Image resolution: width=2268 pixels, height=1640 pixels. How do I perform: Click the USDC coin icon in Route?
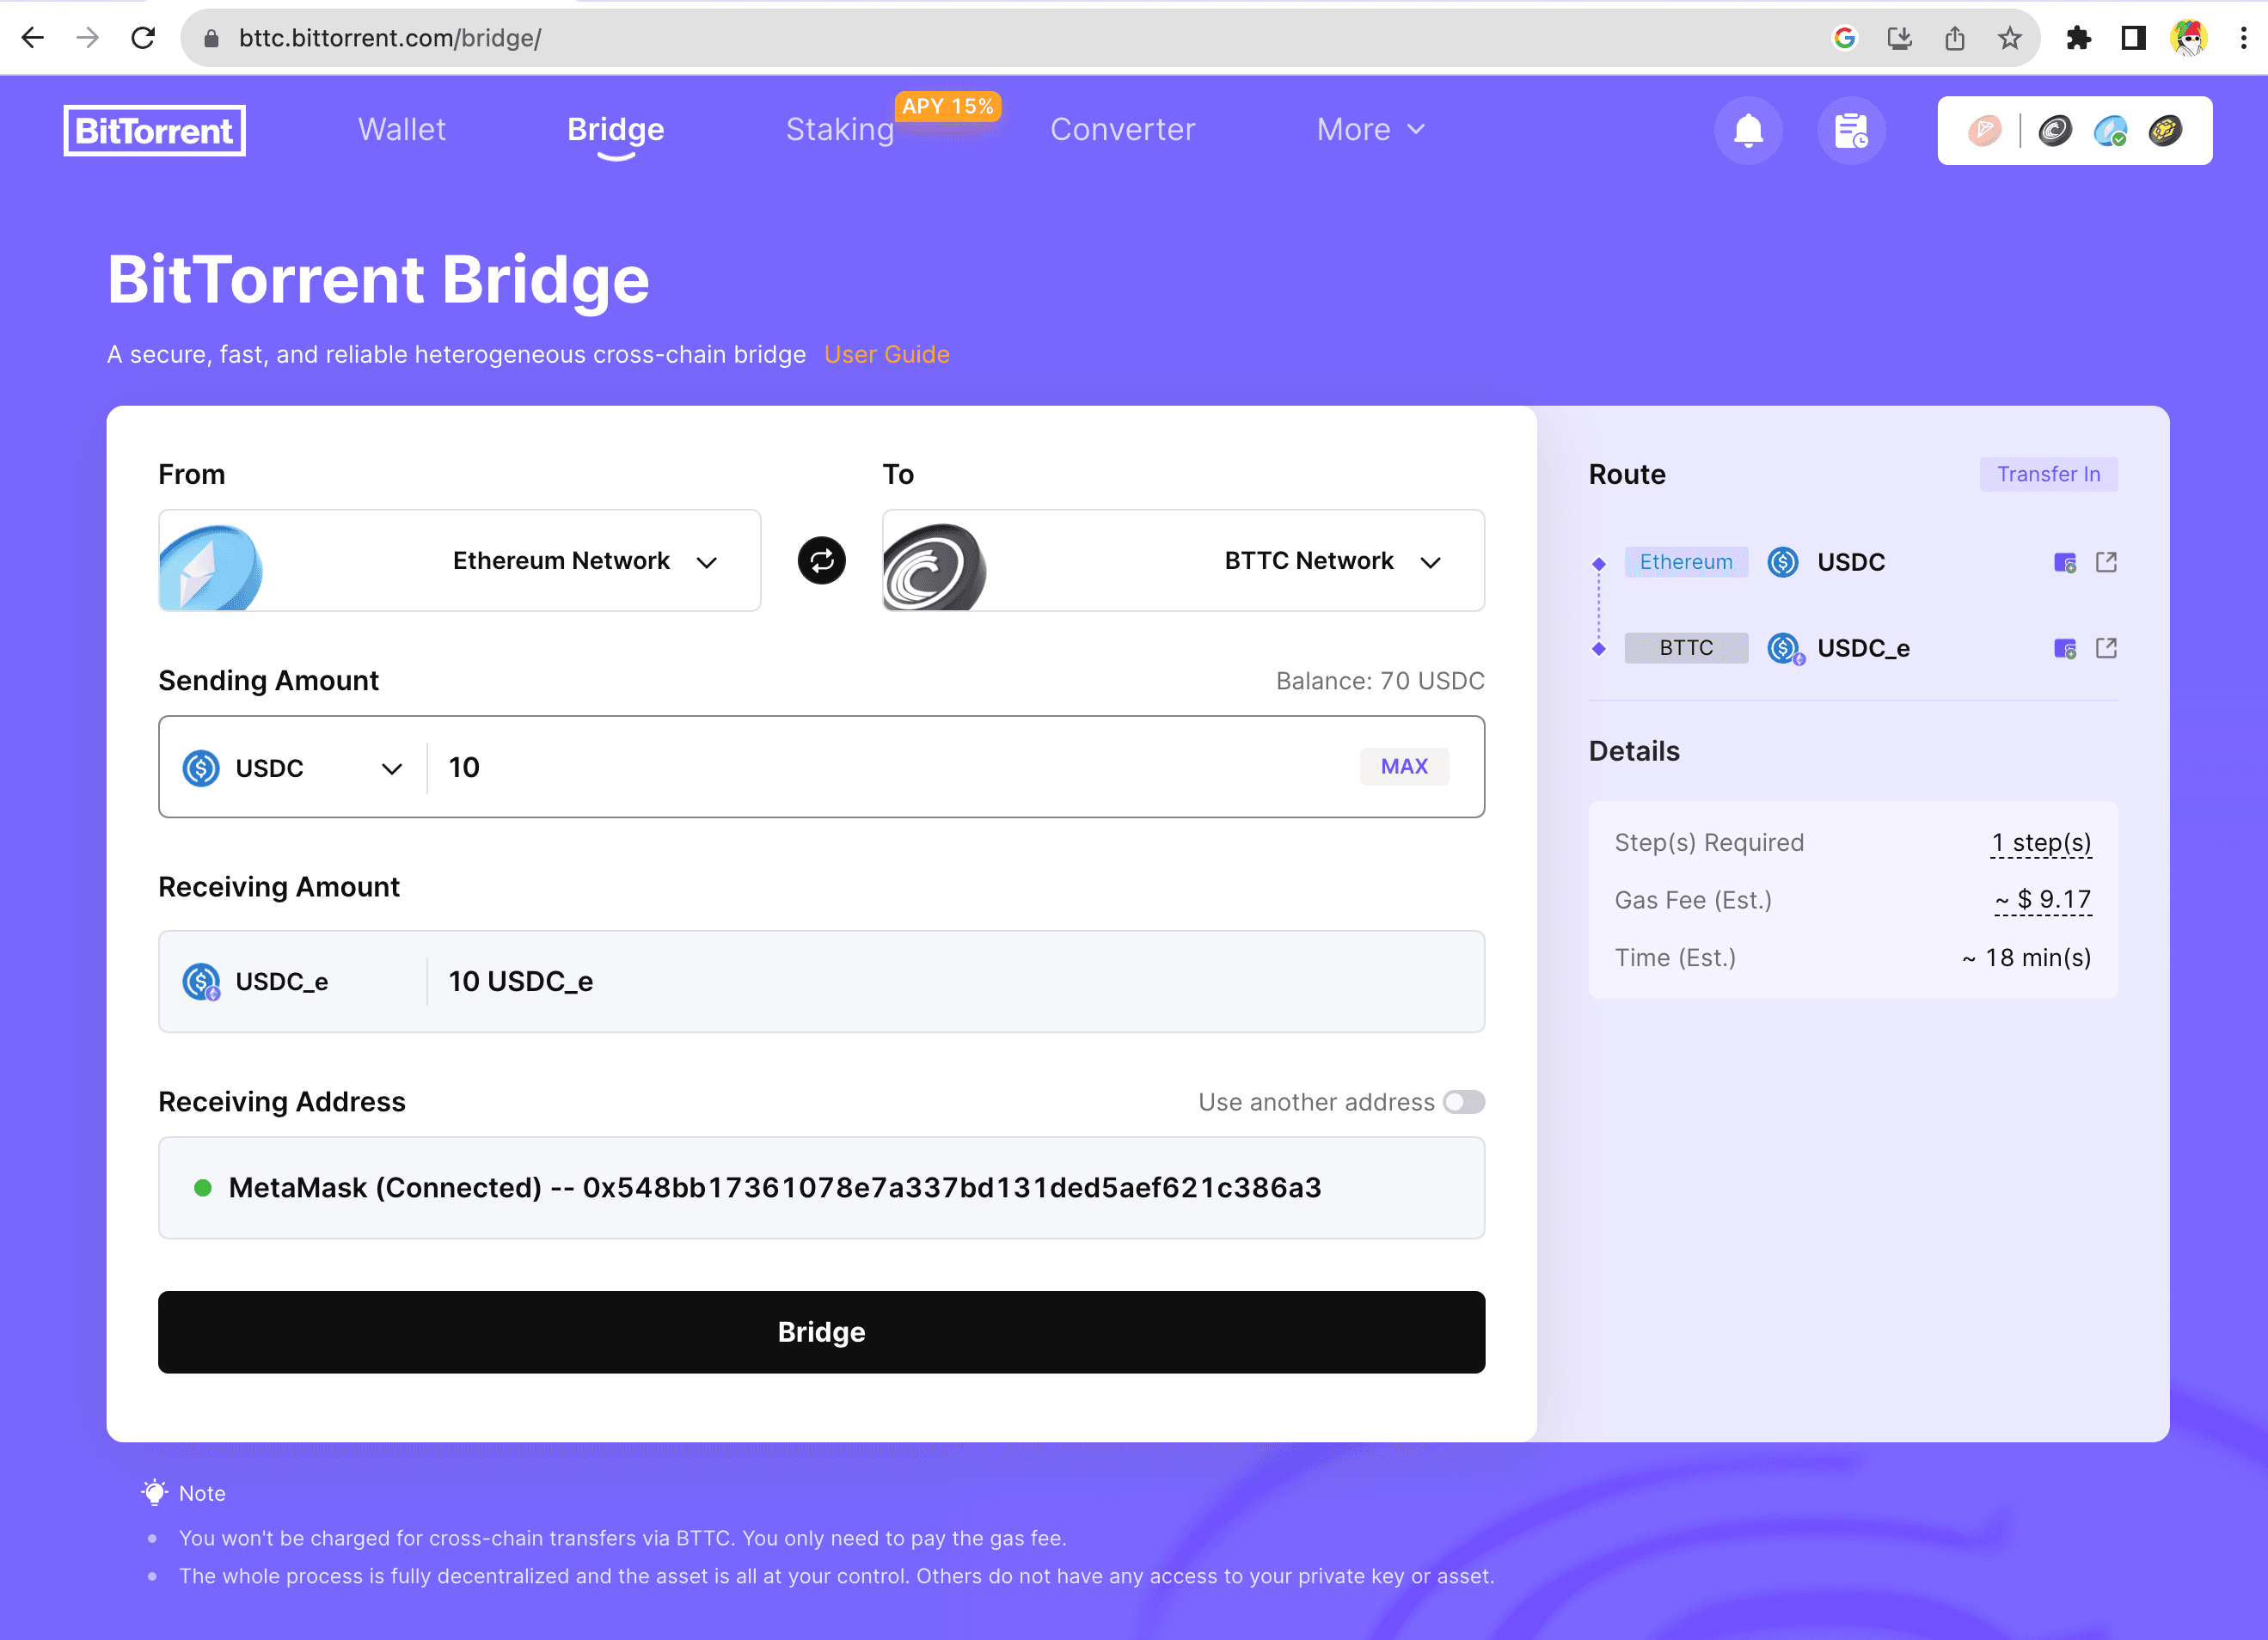coord(1783,562)
